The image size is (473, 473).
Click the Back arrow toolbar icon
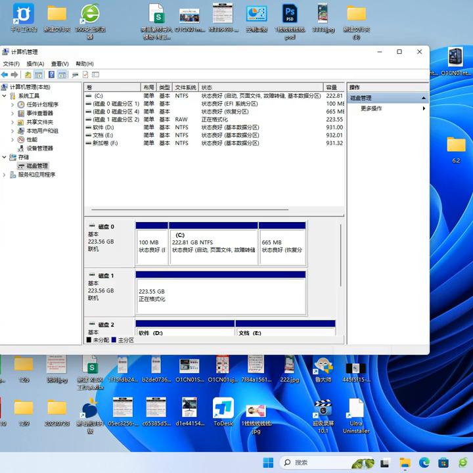click(5, 75)
